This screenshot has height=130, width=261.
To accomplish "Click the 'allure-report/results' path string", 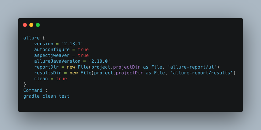I will pyautogui.click(x=201, y=73).
